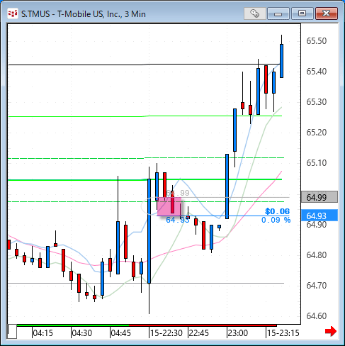The height and width of the screenshot is (346, 345).
Task: Click the 04:45 time axis label
Action: [x=121, y=333]
